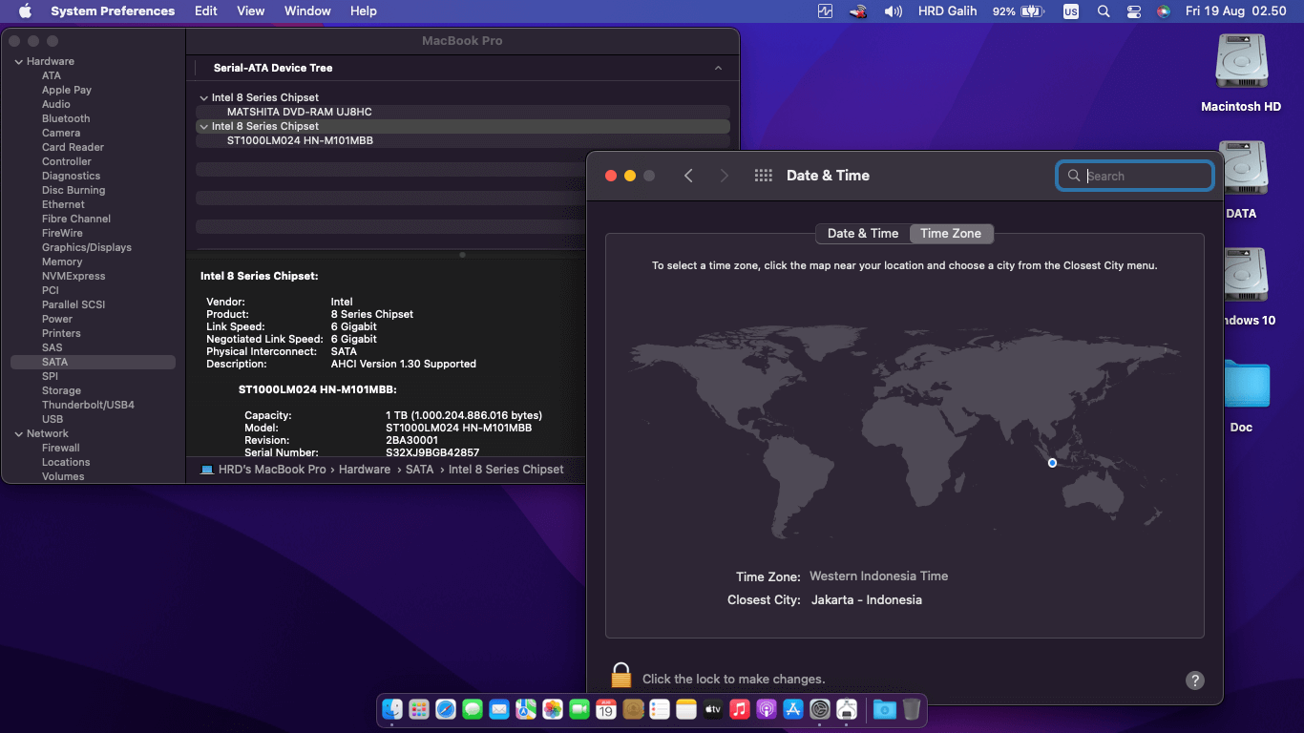
Task: Click the world map near Jakarta marker
Action: pyautogui.click(x=1052, y=463)
